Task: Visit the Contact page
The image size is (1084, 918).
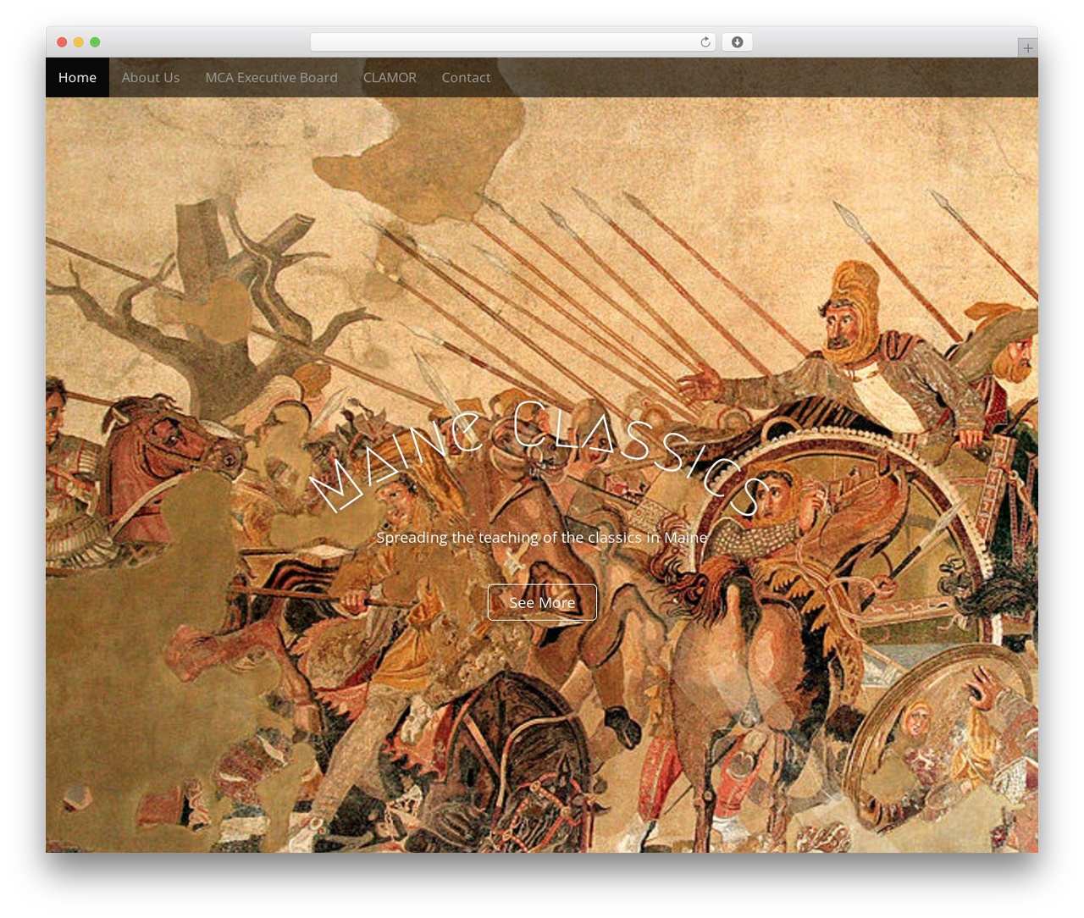Action: [466, 77]
